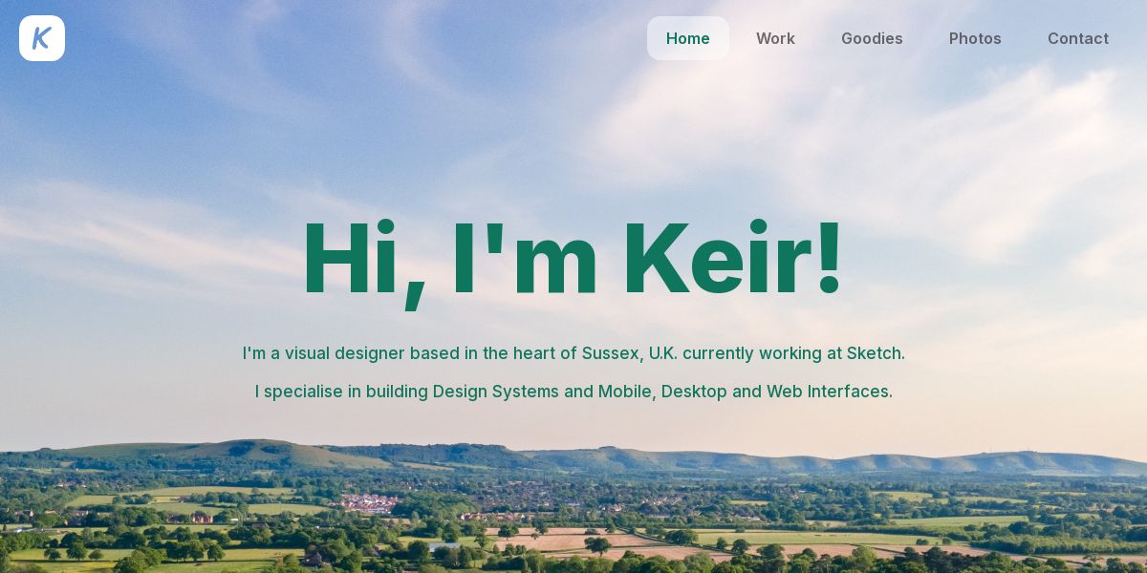Image resolution: width=1147 pixels, height=573 pixels.
Task: Click the rolling hills on the horizon
Action: tap(573, 457)
